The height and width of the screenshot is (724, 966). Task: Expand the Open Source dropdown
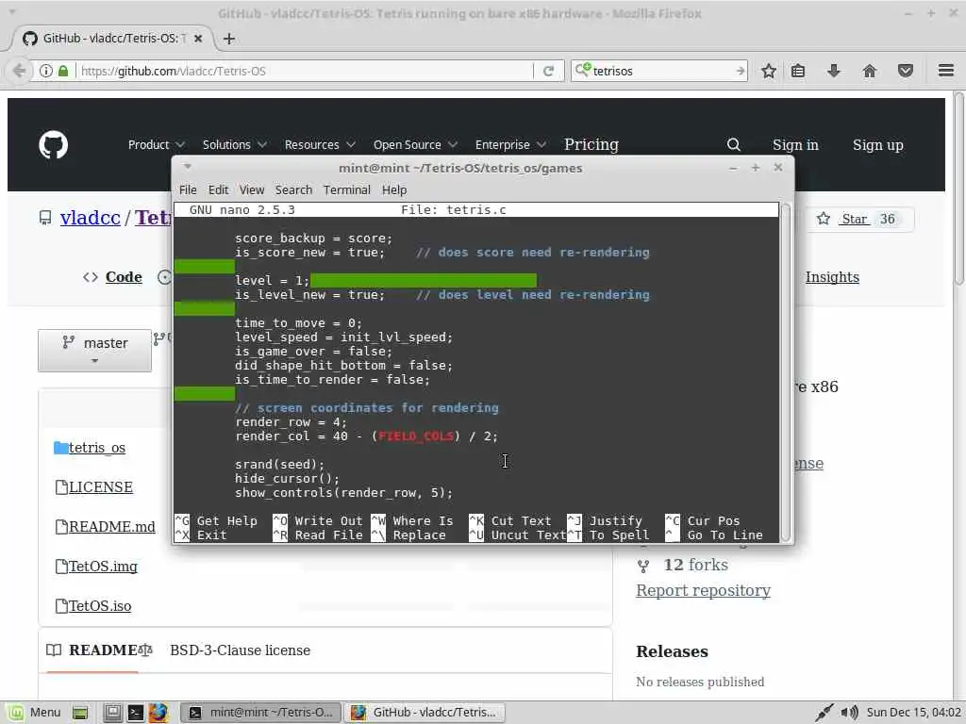click(x=415, y=144)
